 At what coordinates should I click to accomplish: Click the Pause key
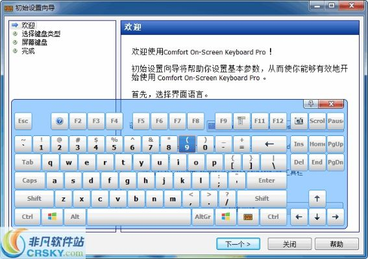pyautogui.click(x=336, y=121)
